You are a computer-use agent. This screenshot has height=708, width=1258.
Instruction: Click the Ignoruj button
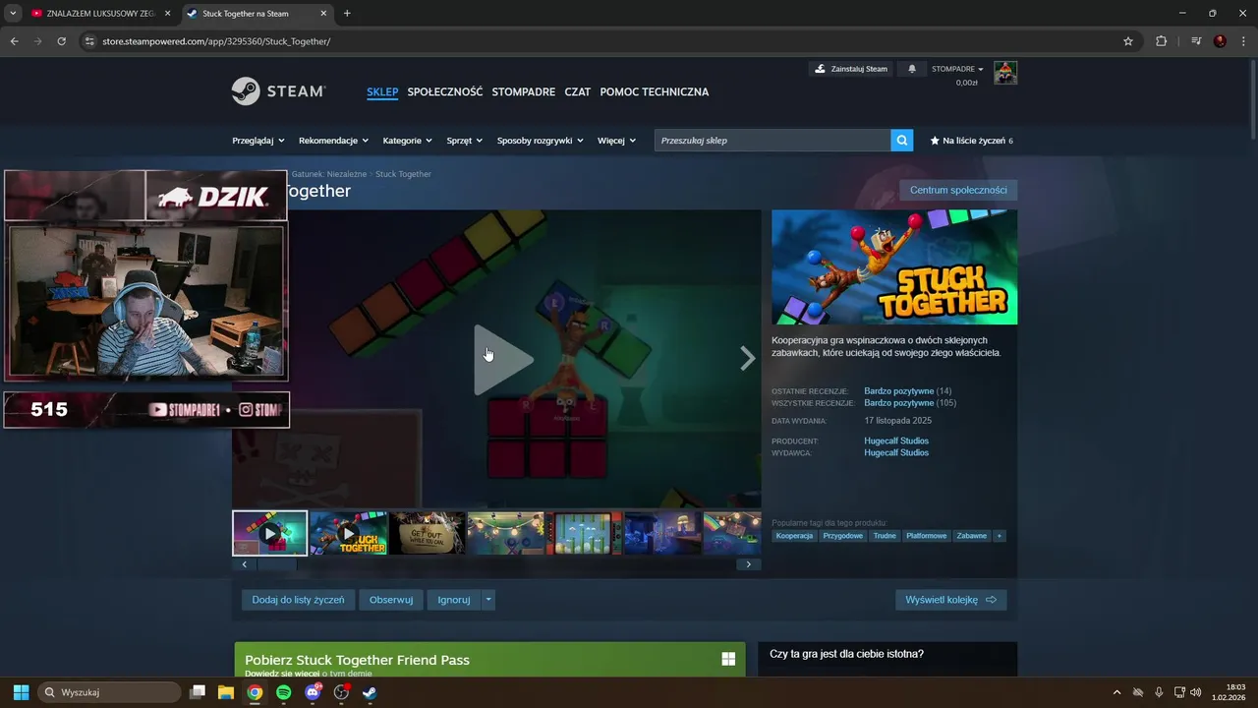click(454, 599)
